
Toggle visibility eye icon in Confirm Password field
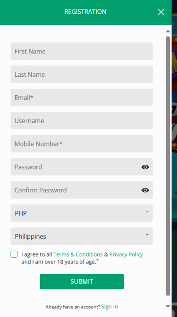[x=145, y=190]
